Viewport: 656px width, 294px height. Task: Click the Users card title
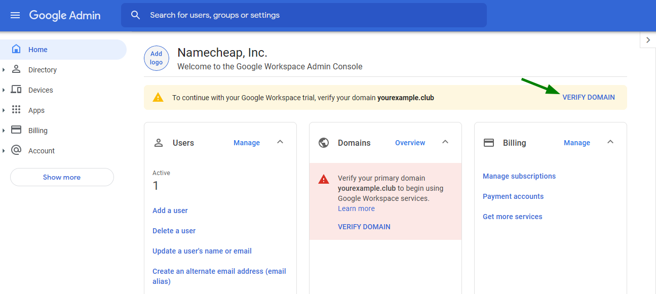click(183, 143)
